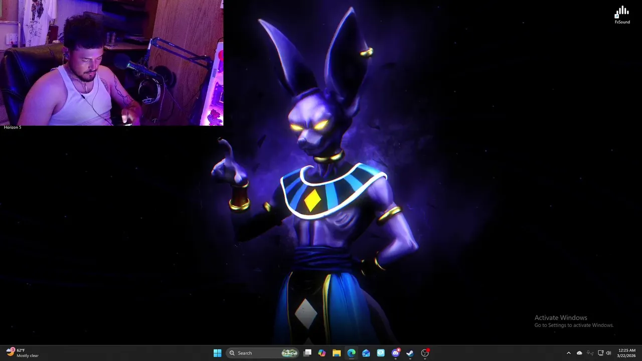Open the volume speaker tray icon
Image resolution: width=642 pixels, height=361 pixels.
pyautogui.click(x=608, y=353)
